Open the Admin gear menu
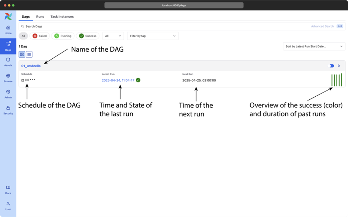The image size is (348, 217). [8, 94]
